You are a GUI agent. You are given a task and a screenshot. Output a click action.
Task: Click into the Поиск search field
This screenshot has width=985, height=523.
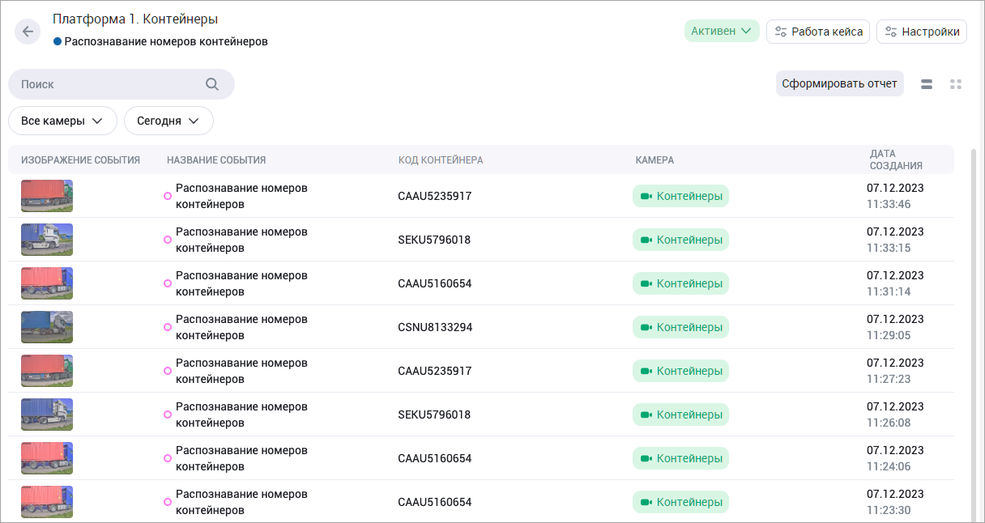coord(105,84)
